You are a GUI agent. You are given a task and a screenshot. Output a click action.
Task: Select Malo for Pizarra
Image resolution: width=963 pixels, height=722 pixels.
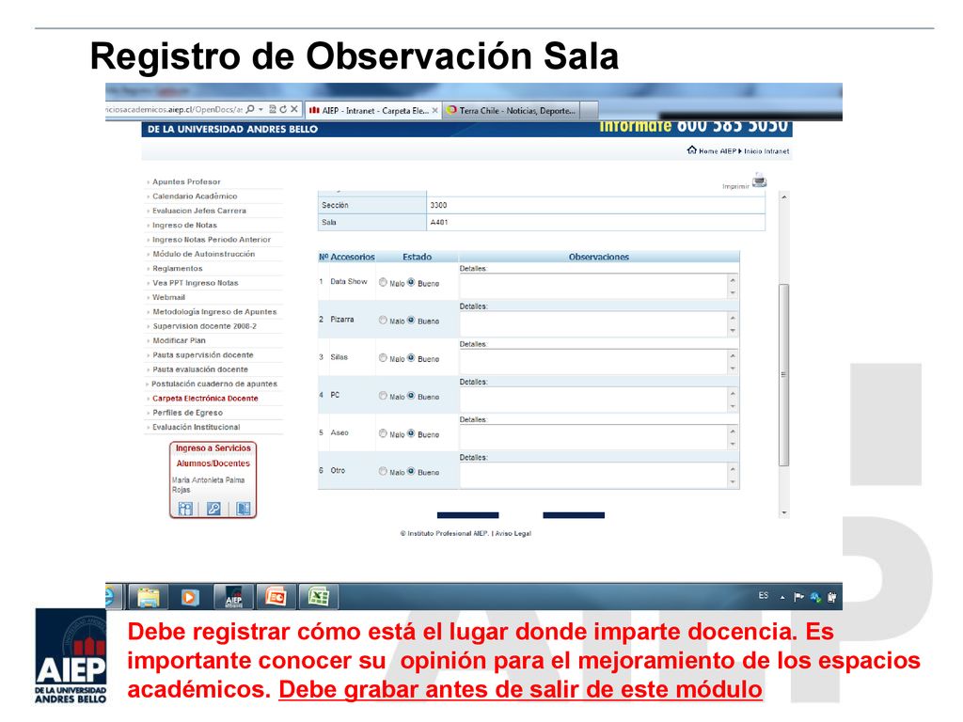(383, 320)
